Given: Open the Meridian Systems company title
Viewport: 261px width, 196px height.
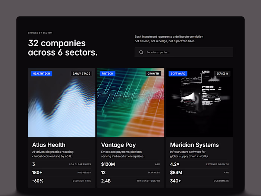Looking at the screenshot, I should point(194,145).
